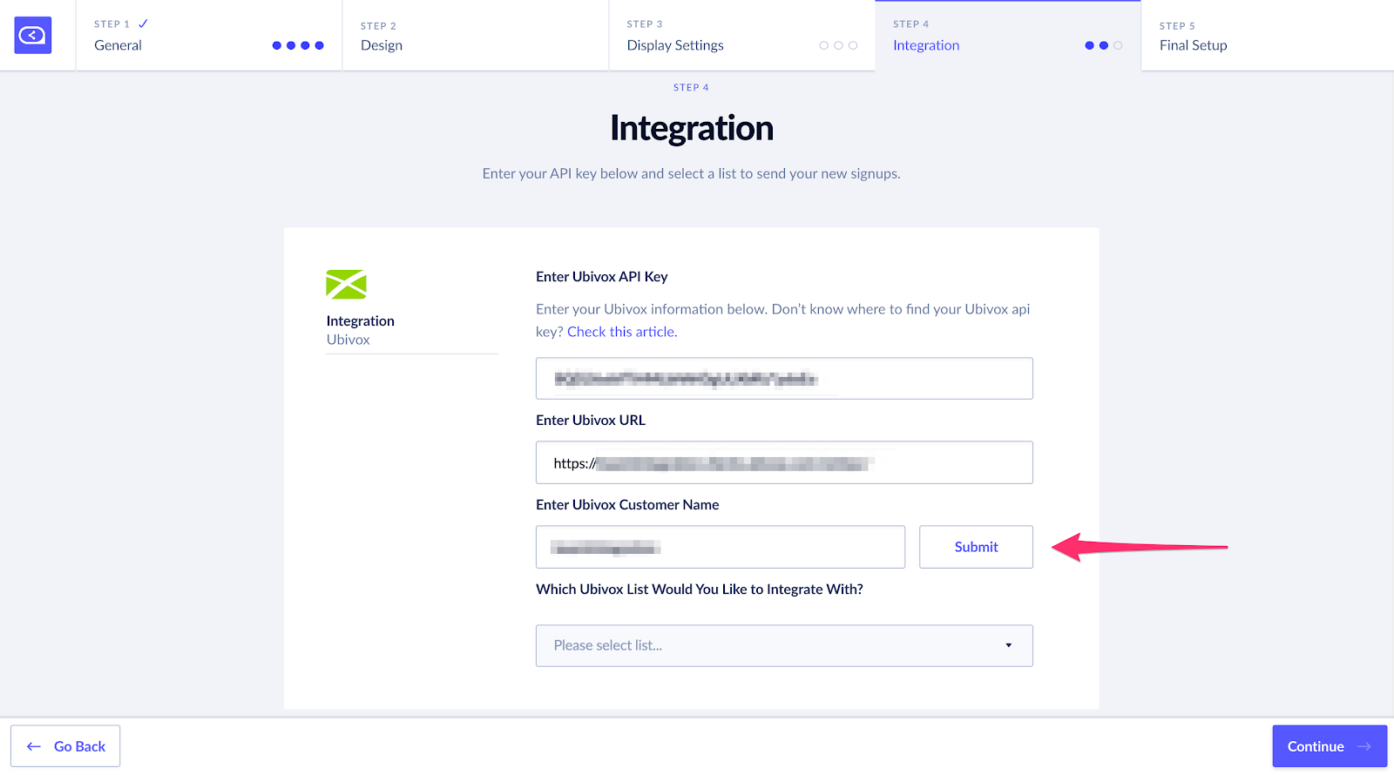This screenshot has width=1394, height=775.
Task: Click the 'Ubivox' name under Integration
Action: tap(348, 340)
